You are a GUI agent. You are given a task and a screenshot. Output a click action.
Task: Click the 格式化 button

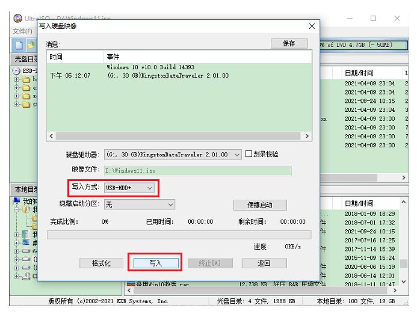click(x=102, y=263)
